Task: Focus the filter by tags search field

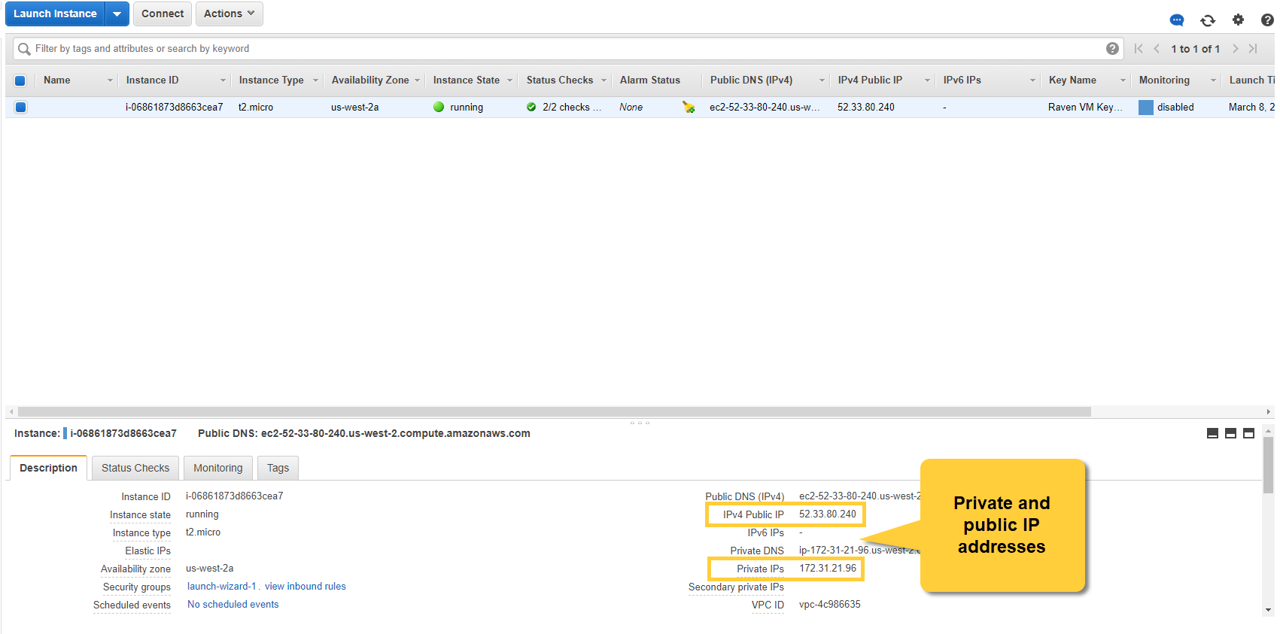Action: pyautogui.click(x=568, y=49)
